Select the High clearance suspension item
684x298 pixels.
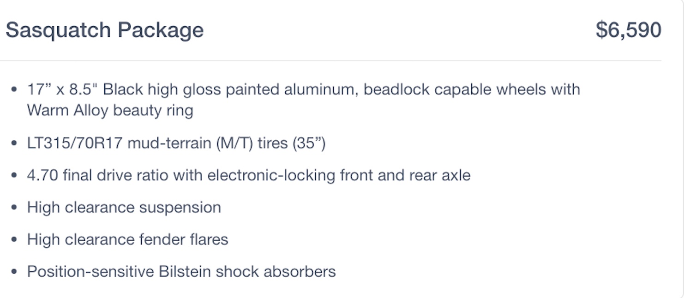[124, 208]
